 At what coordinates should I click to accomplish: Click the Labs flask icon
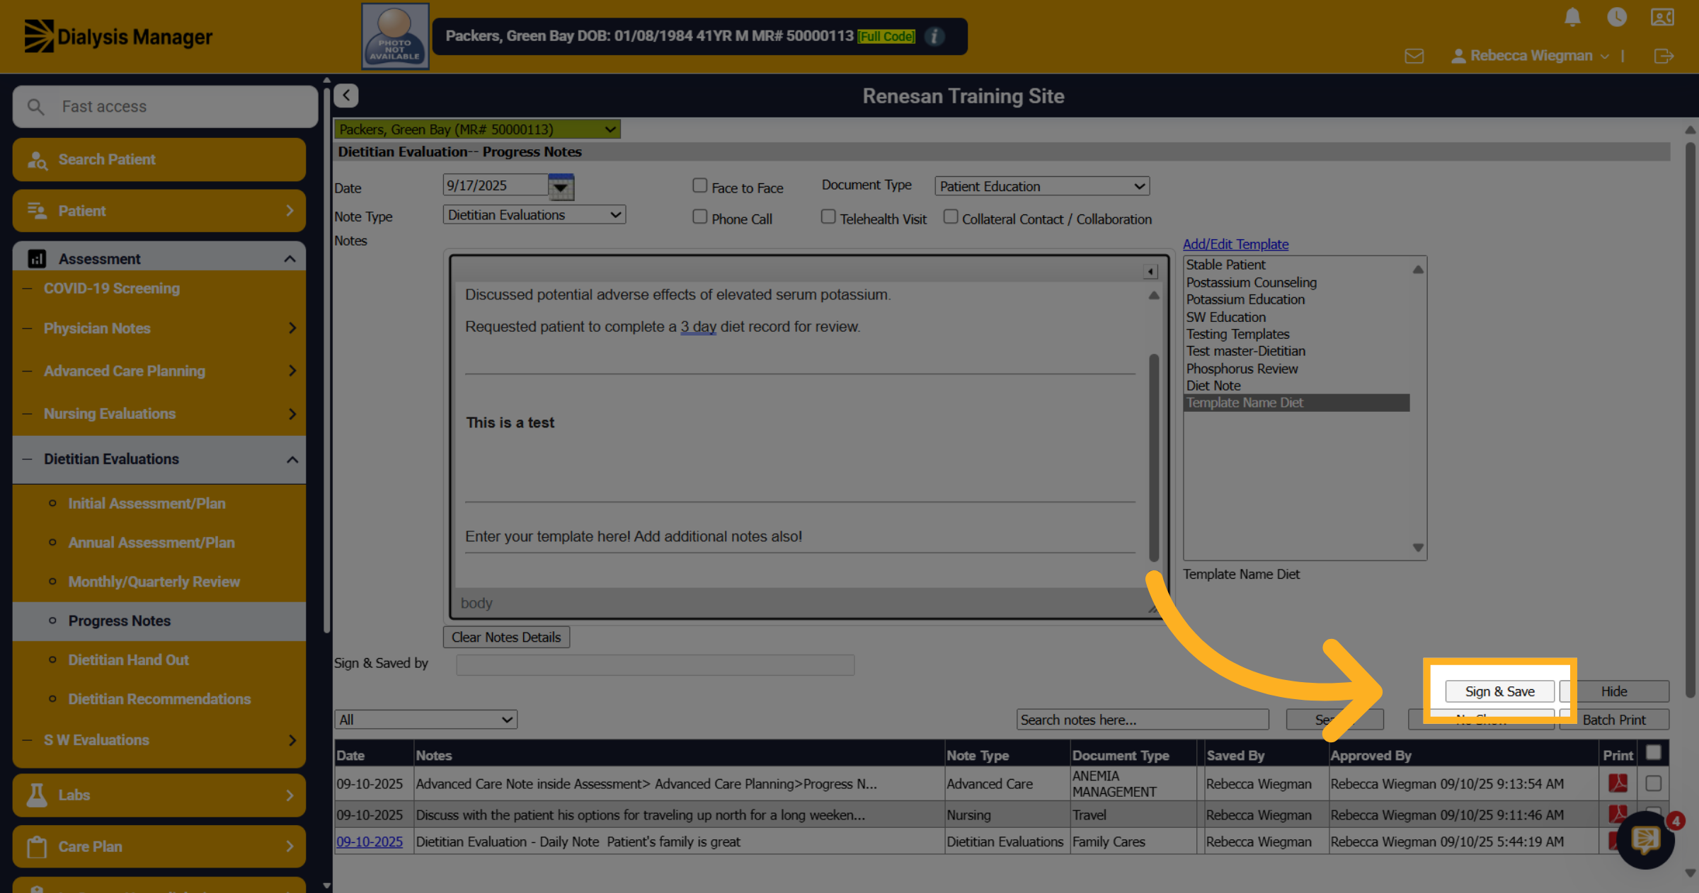pyautogui.click(x=37, y=795)
